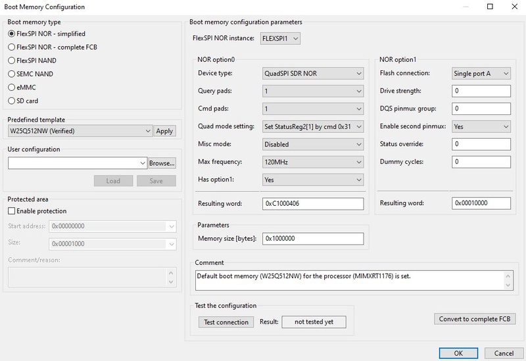Open the Quad mode setting dropdown

click(312, 126)
